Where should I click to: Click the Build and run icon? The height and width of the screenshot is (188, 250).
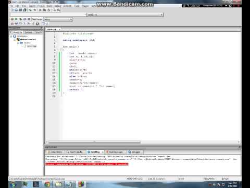click(x=20, y=19)
